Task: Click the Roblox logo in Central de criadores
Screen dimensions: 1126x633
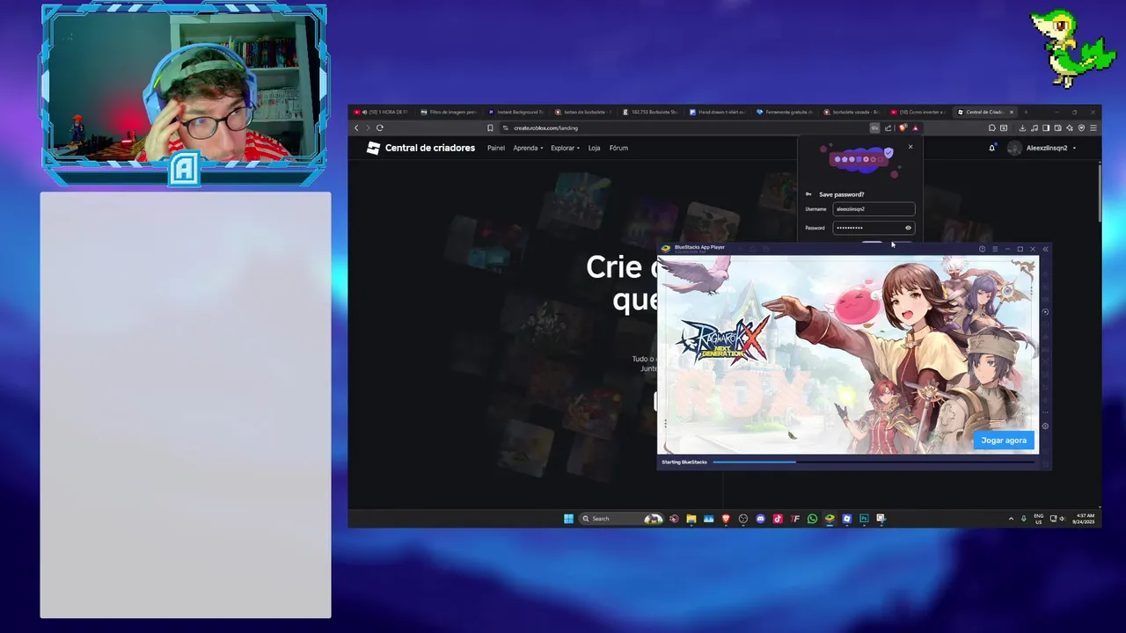Action: [x=373, y=148]
